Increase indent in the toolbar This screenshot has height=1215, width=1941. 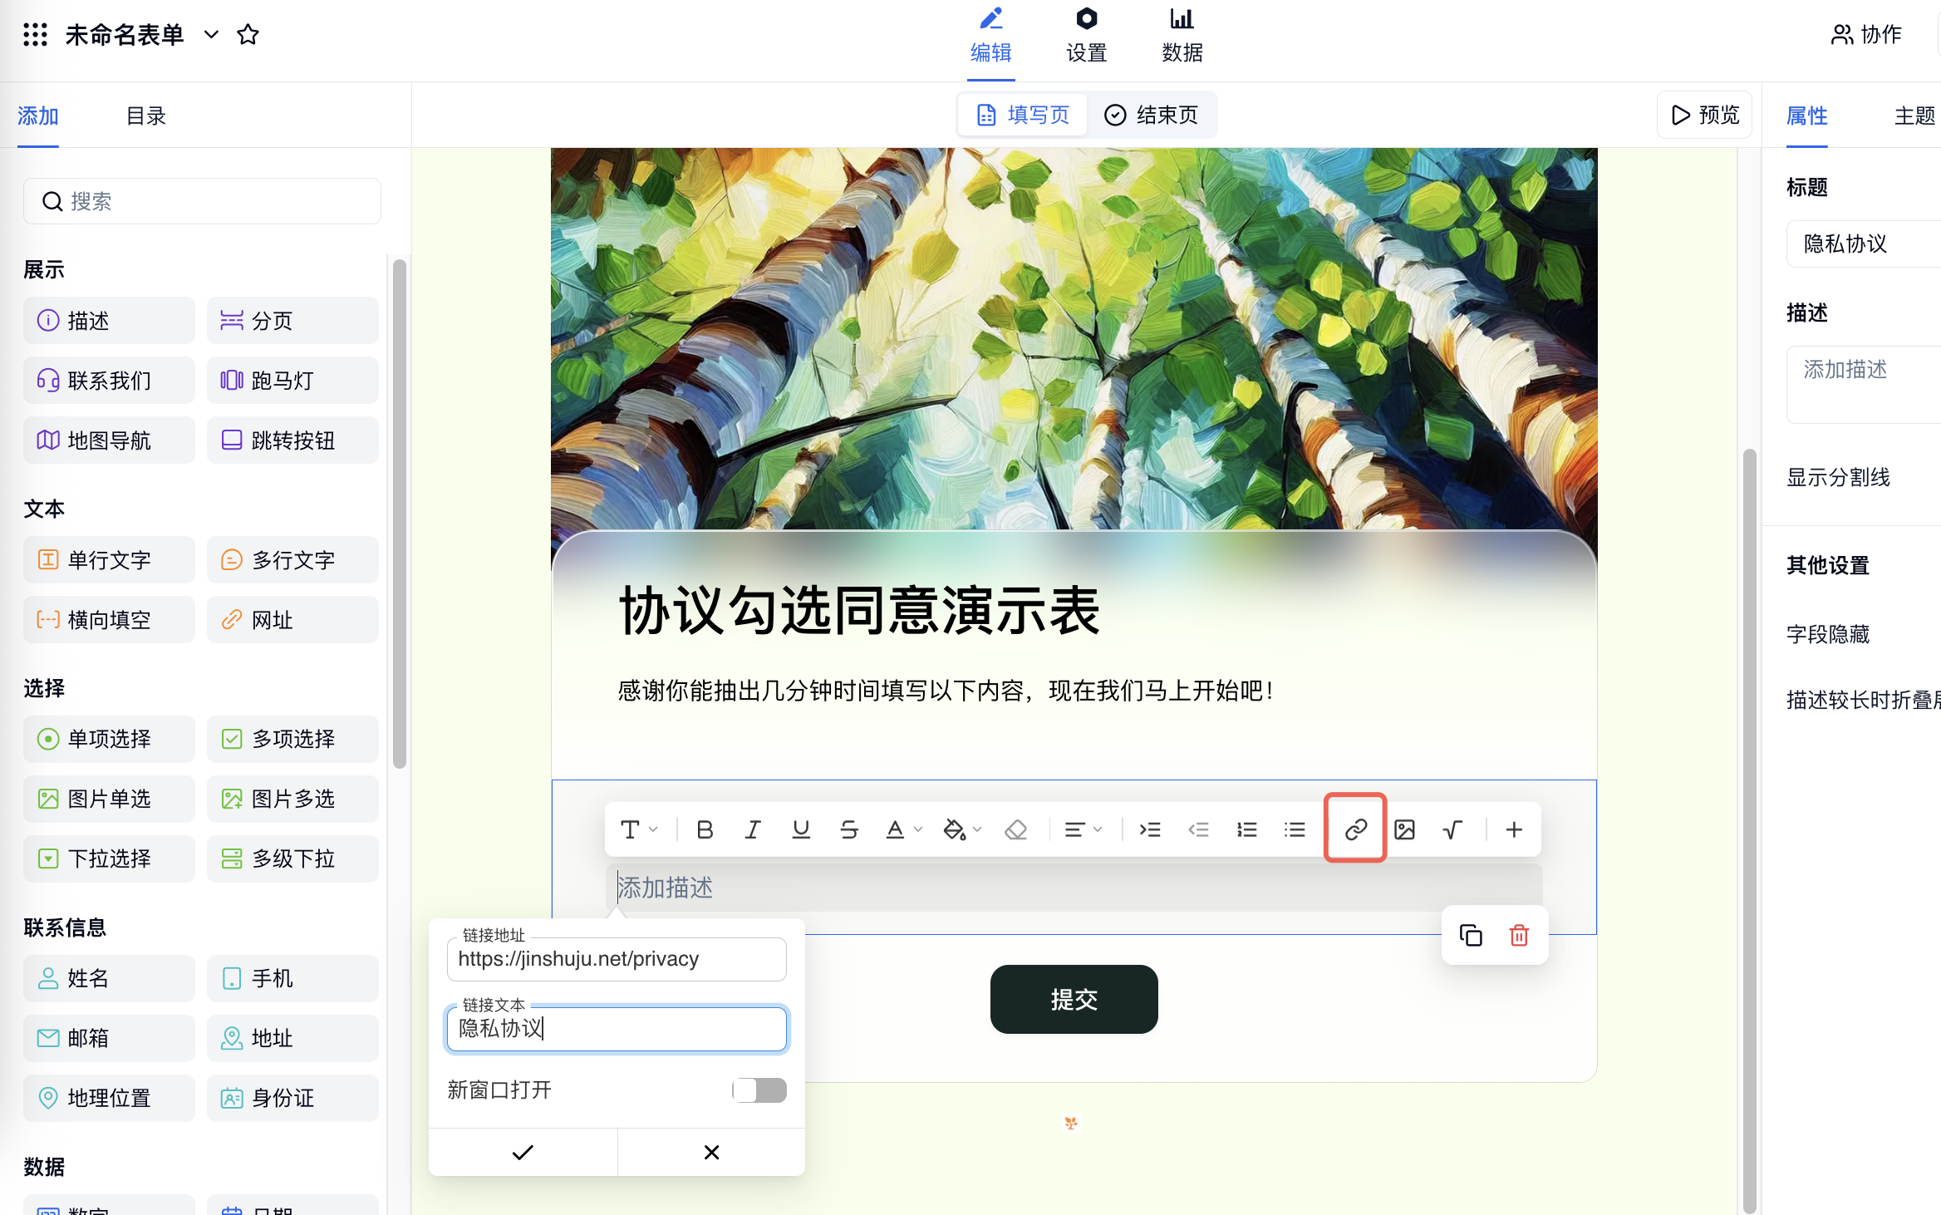point(1150,829)
